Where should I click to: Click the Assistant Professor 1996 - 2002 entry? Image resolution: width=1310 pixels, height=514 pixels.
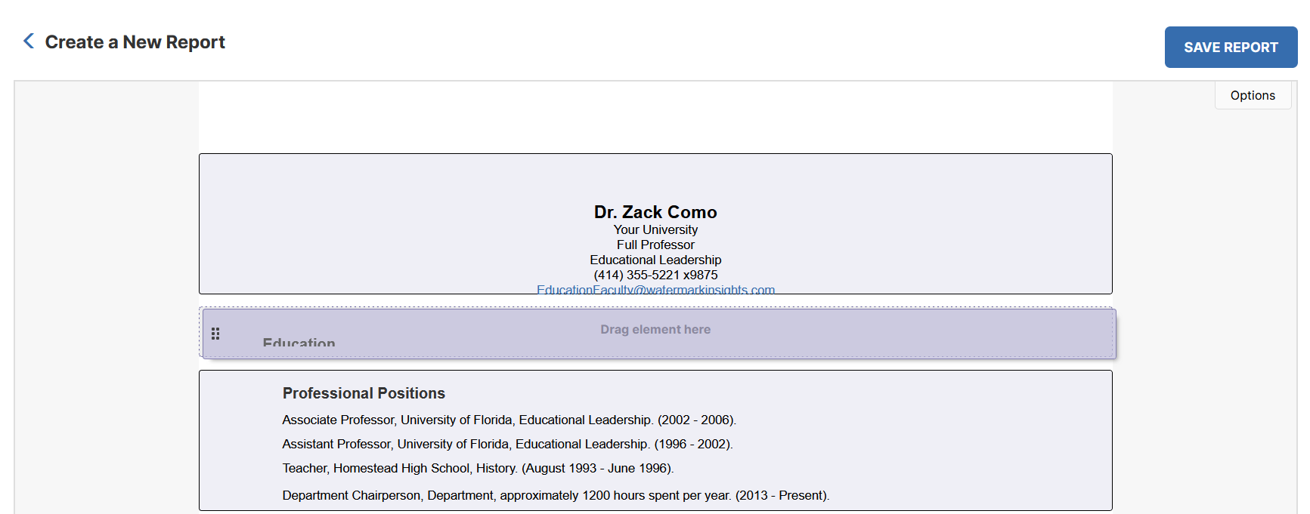tap(507, 444)
